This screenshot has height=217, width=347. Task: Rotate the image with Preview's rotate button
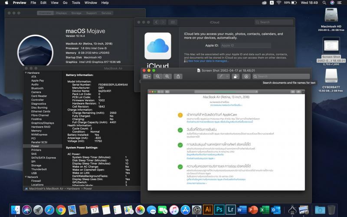point(236,76)
